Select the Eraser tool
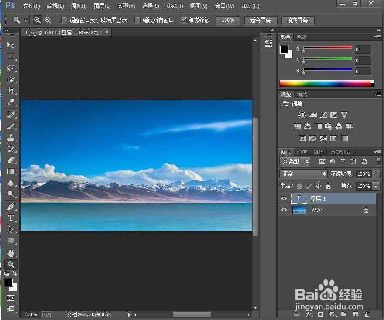The height and width of the screenshot is (320, 384). click(11, 160)
